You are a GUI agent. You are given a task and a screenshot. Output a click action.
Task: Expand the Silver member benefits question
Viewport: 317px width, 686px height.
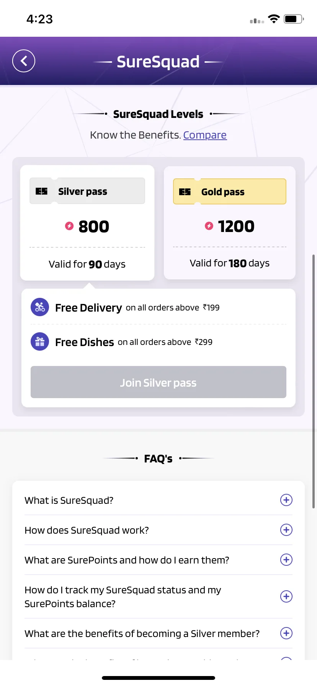coord(286,633)
